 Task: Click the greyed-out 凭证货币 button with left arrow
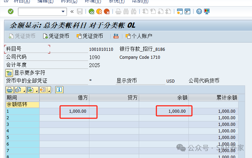[x=22, y=36]
